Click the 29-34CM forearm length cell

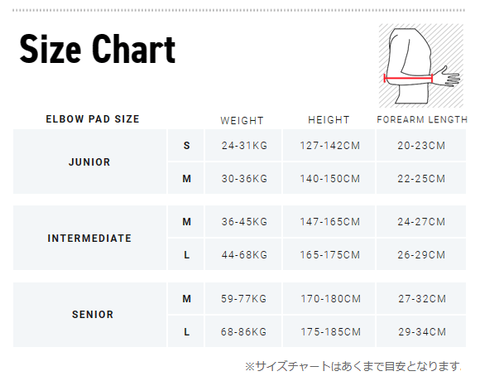tap(421, 331)
